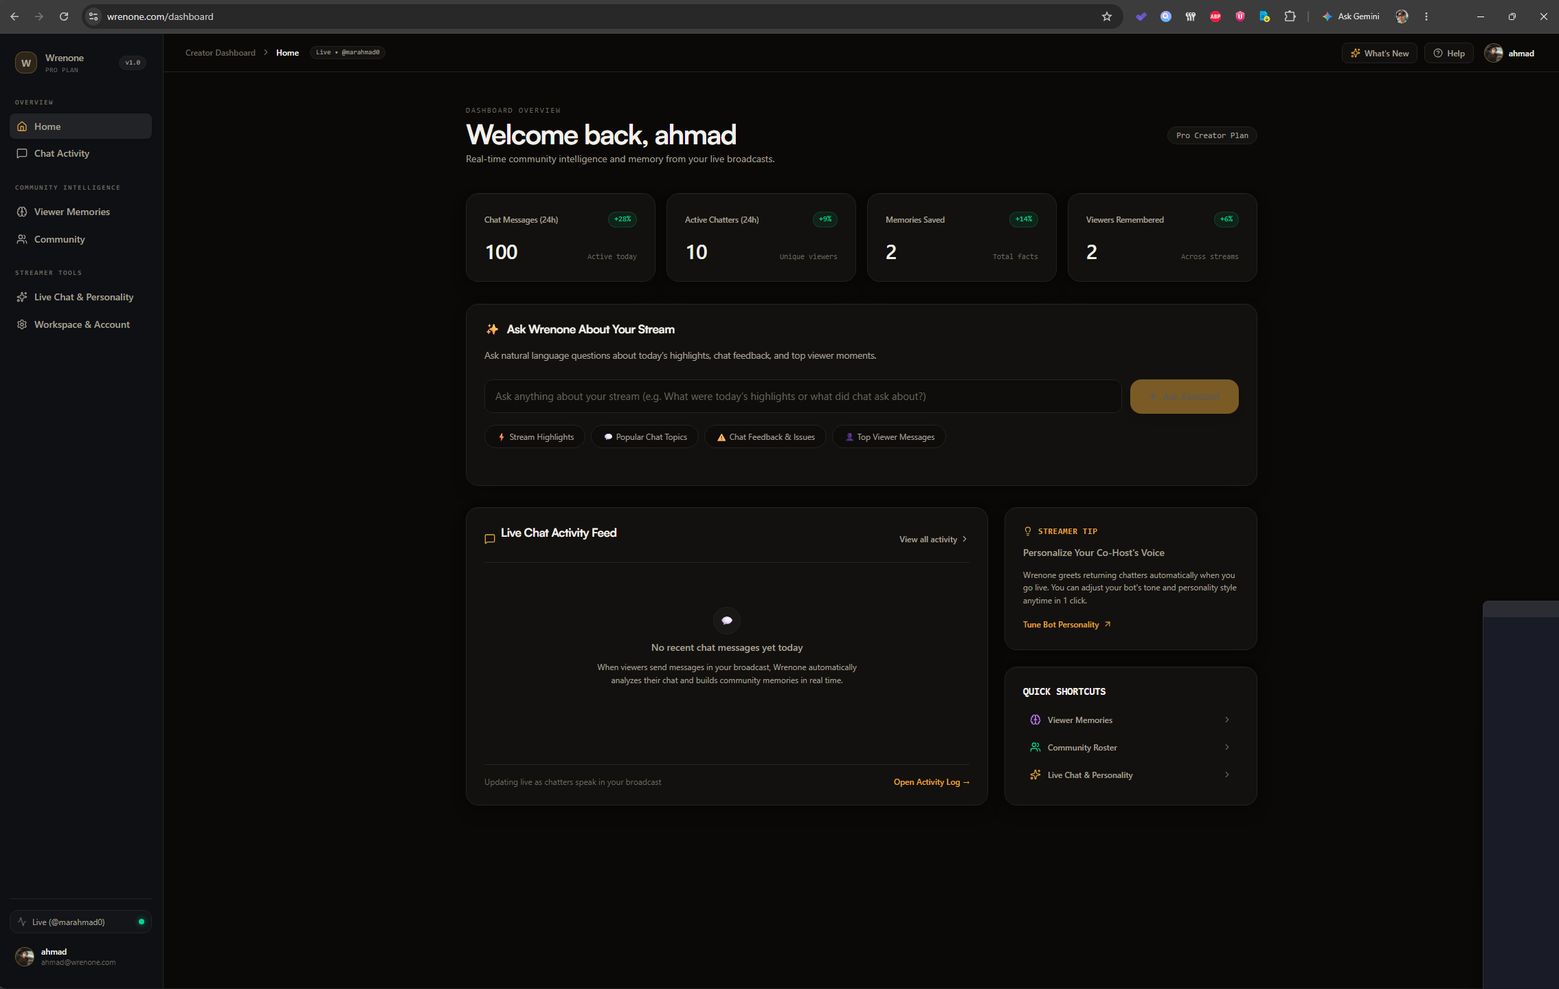Go to Viewer Memories sidebar item
This screenshot has height=989, width=1559.
80,212
